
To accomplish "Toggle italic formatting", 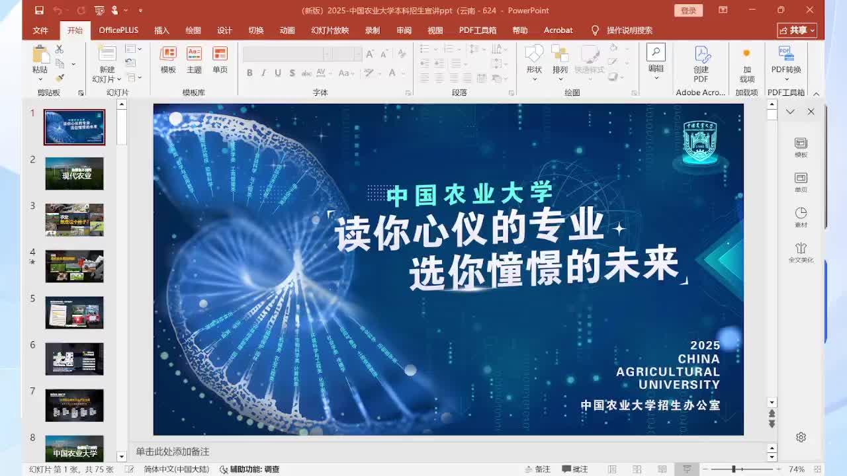I will pyautogui.click(x=263, y=73).
